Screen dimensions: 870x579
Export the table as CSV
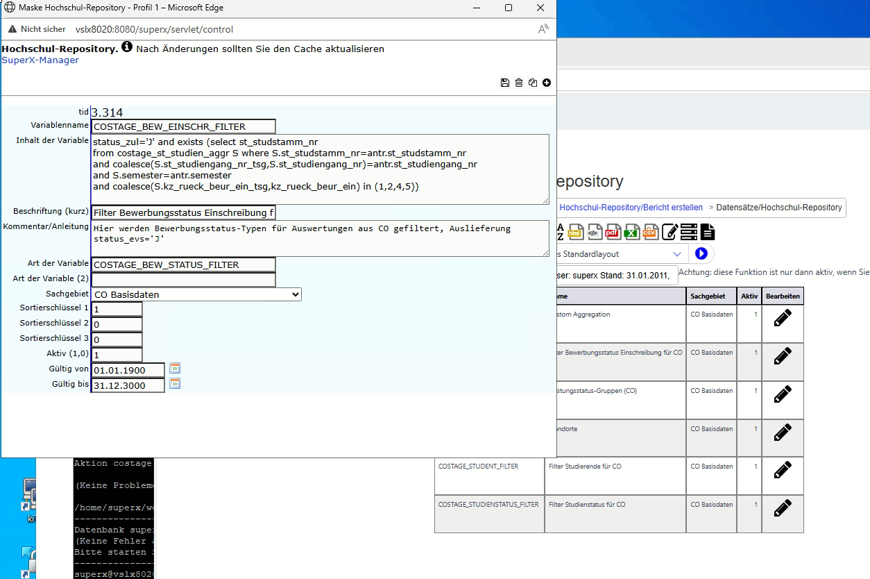click(649, 232)
